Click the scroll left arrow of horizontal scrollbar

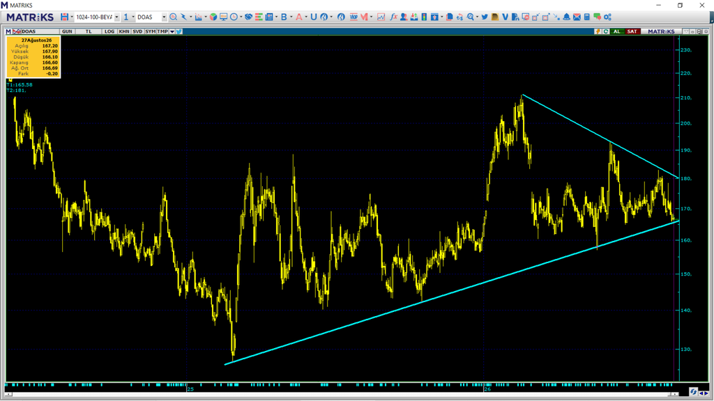tap(8, 394)
